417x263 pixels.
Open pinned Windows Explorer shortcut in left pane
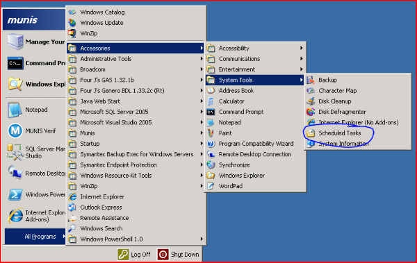coord(35,84)
